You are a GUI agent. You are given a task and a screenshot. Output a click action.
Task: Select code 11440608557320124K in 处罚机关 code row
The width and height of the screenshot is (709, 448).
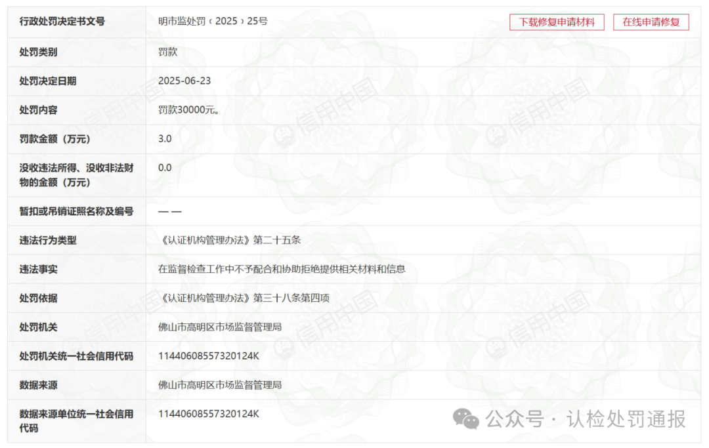coord(209,356)
